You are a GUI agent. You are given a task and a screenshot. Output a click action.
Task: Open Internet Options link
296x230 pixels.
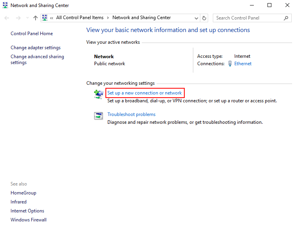point(27,211)
